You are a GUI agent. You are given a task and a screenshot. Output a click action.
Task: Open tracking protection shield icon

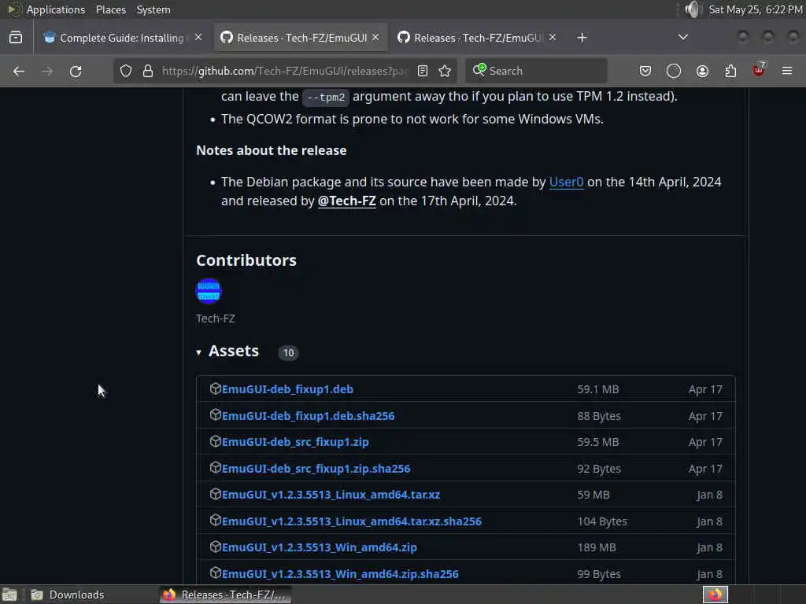[126, 71]
